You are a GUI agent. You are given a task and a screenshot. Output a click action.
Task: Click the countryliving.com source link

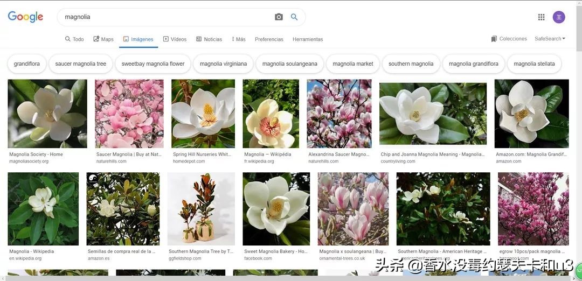click(x=398, y=161)
